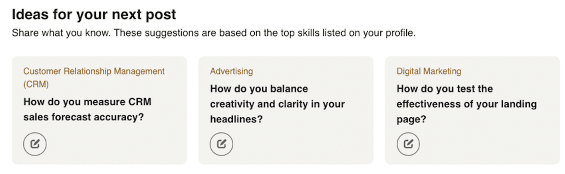Click the "Ideas for your next post" heading
This screenshot has height=174, width=565.
[x=94, y=14]
